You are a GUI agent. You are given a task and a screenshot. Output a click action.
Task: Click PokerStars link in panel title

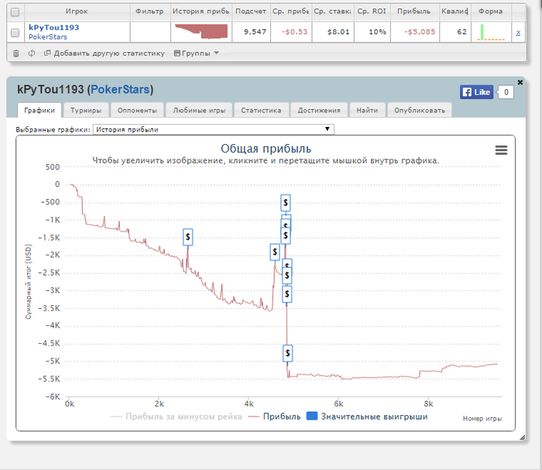click(120, 90)
